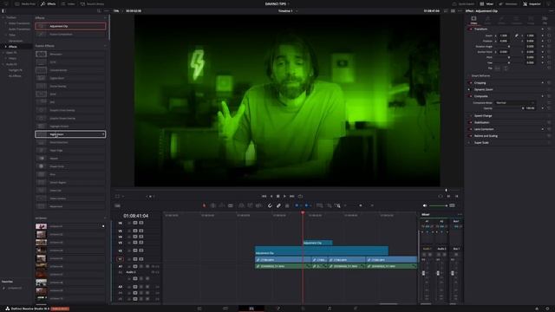Click the Play Reverse button
This screenshot has width=555, height=312.
(271, 196)
